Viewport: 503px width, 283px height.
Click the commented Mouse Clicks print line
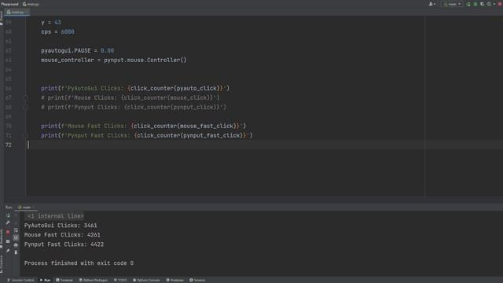point(130,97)
